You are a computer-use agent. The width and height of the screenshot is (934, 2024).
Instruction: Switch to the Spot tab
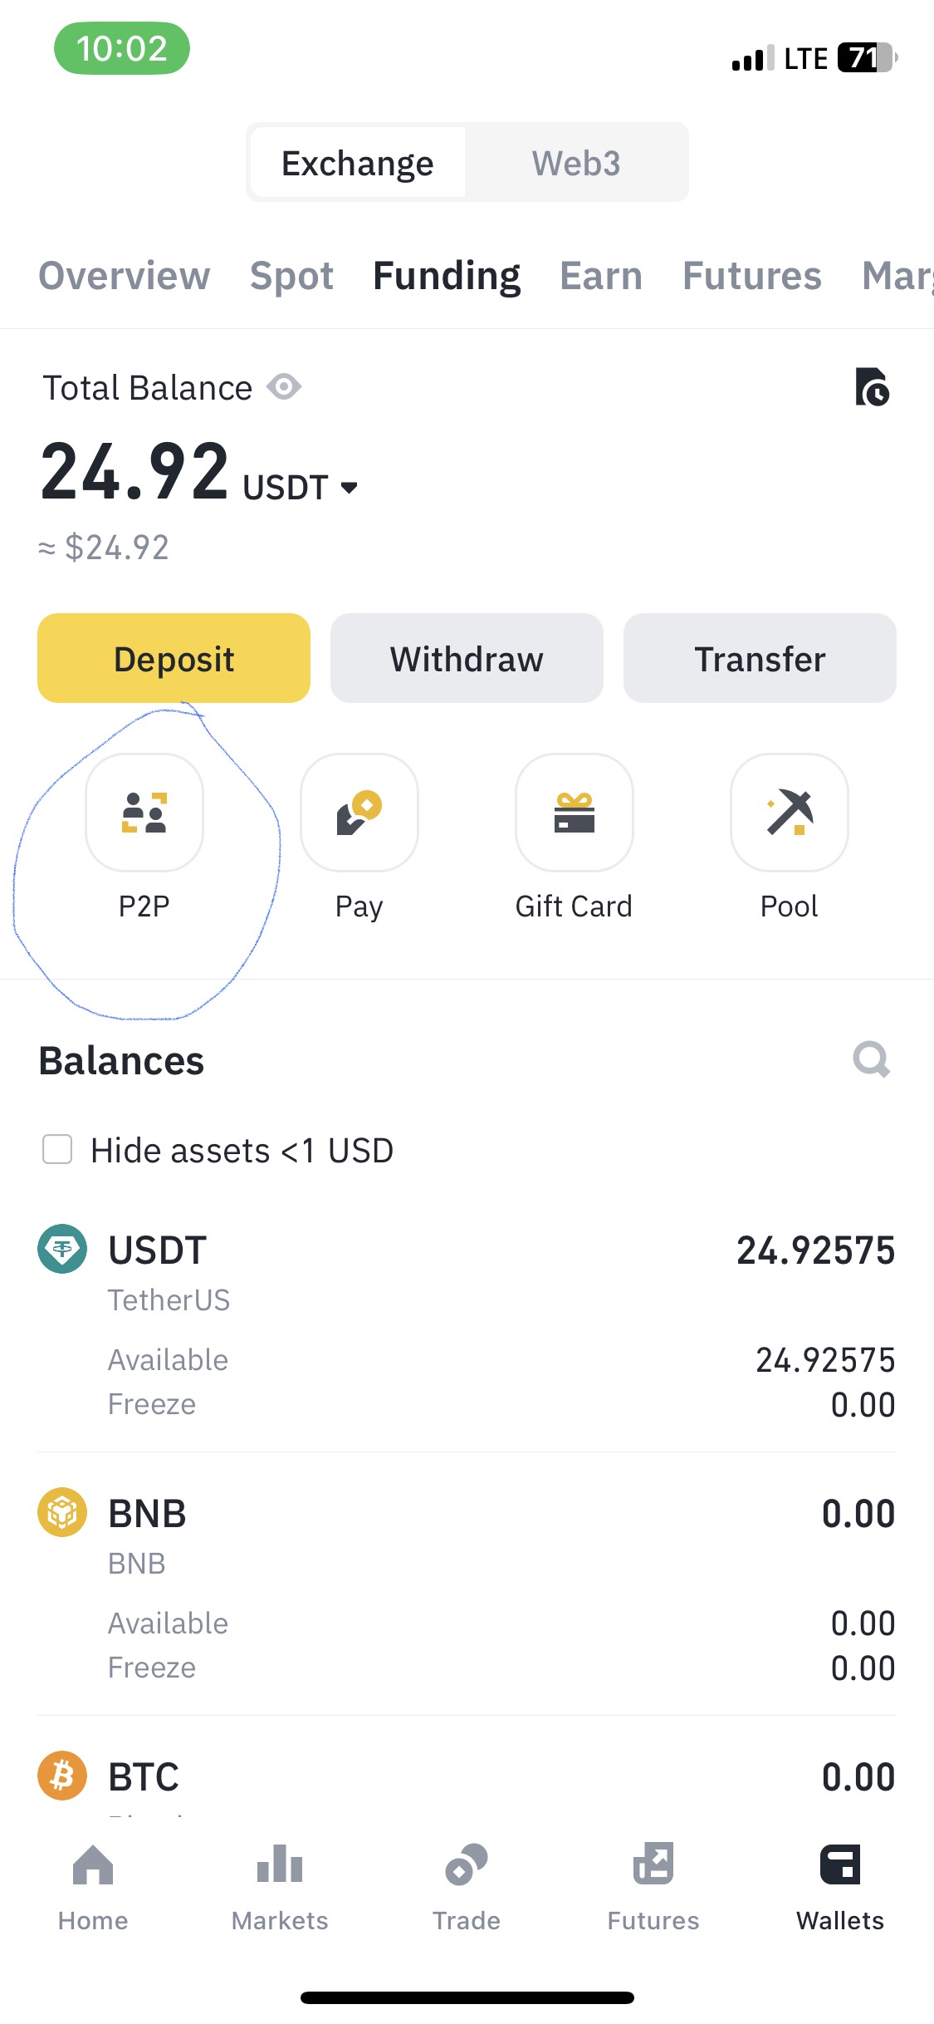click(x=291, y=276)
